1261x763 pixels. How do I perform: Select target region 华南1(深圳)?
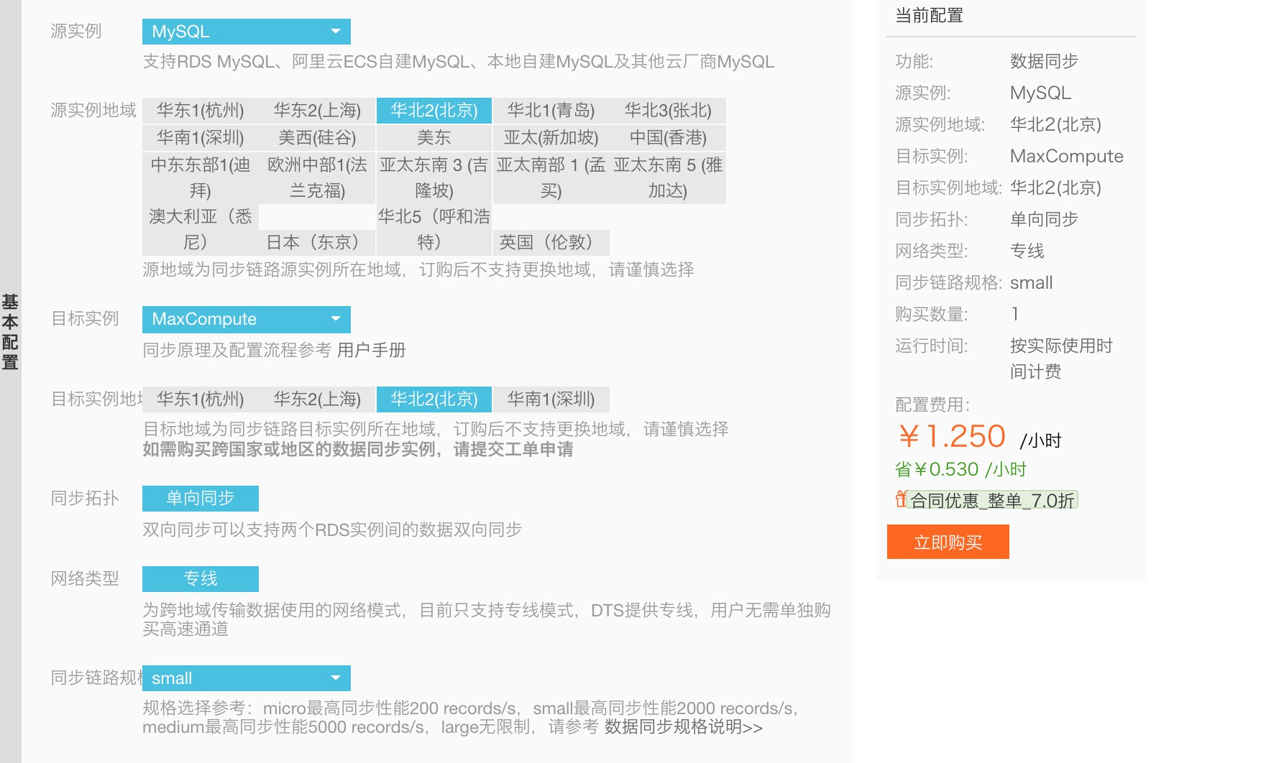pyautogui.click(x=551, y=399)
